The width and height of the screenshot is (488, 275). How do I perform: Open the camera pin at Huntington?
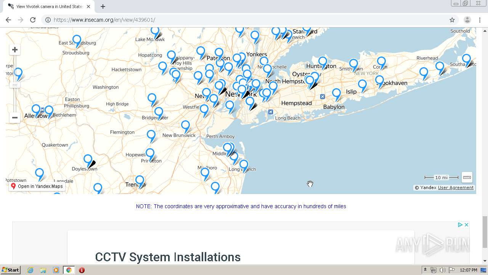coord(323,63)
